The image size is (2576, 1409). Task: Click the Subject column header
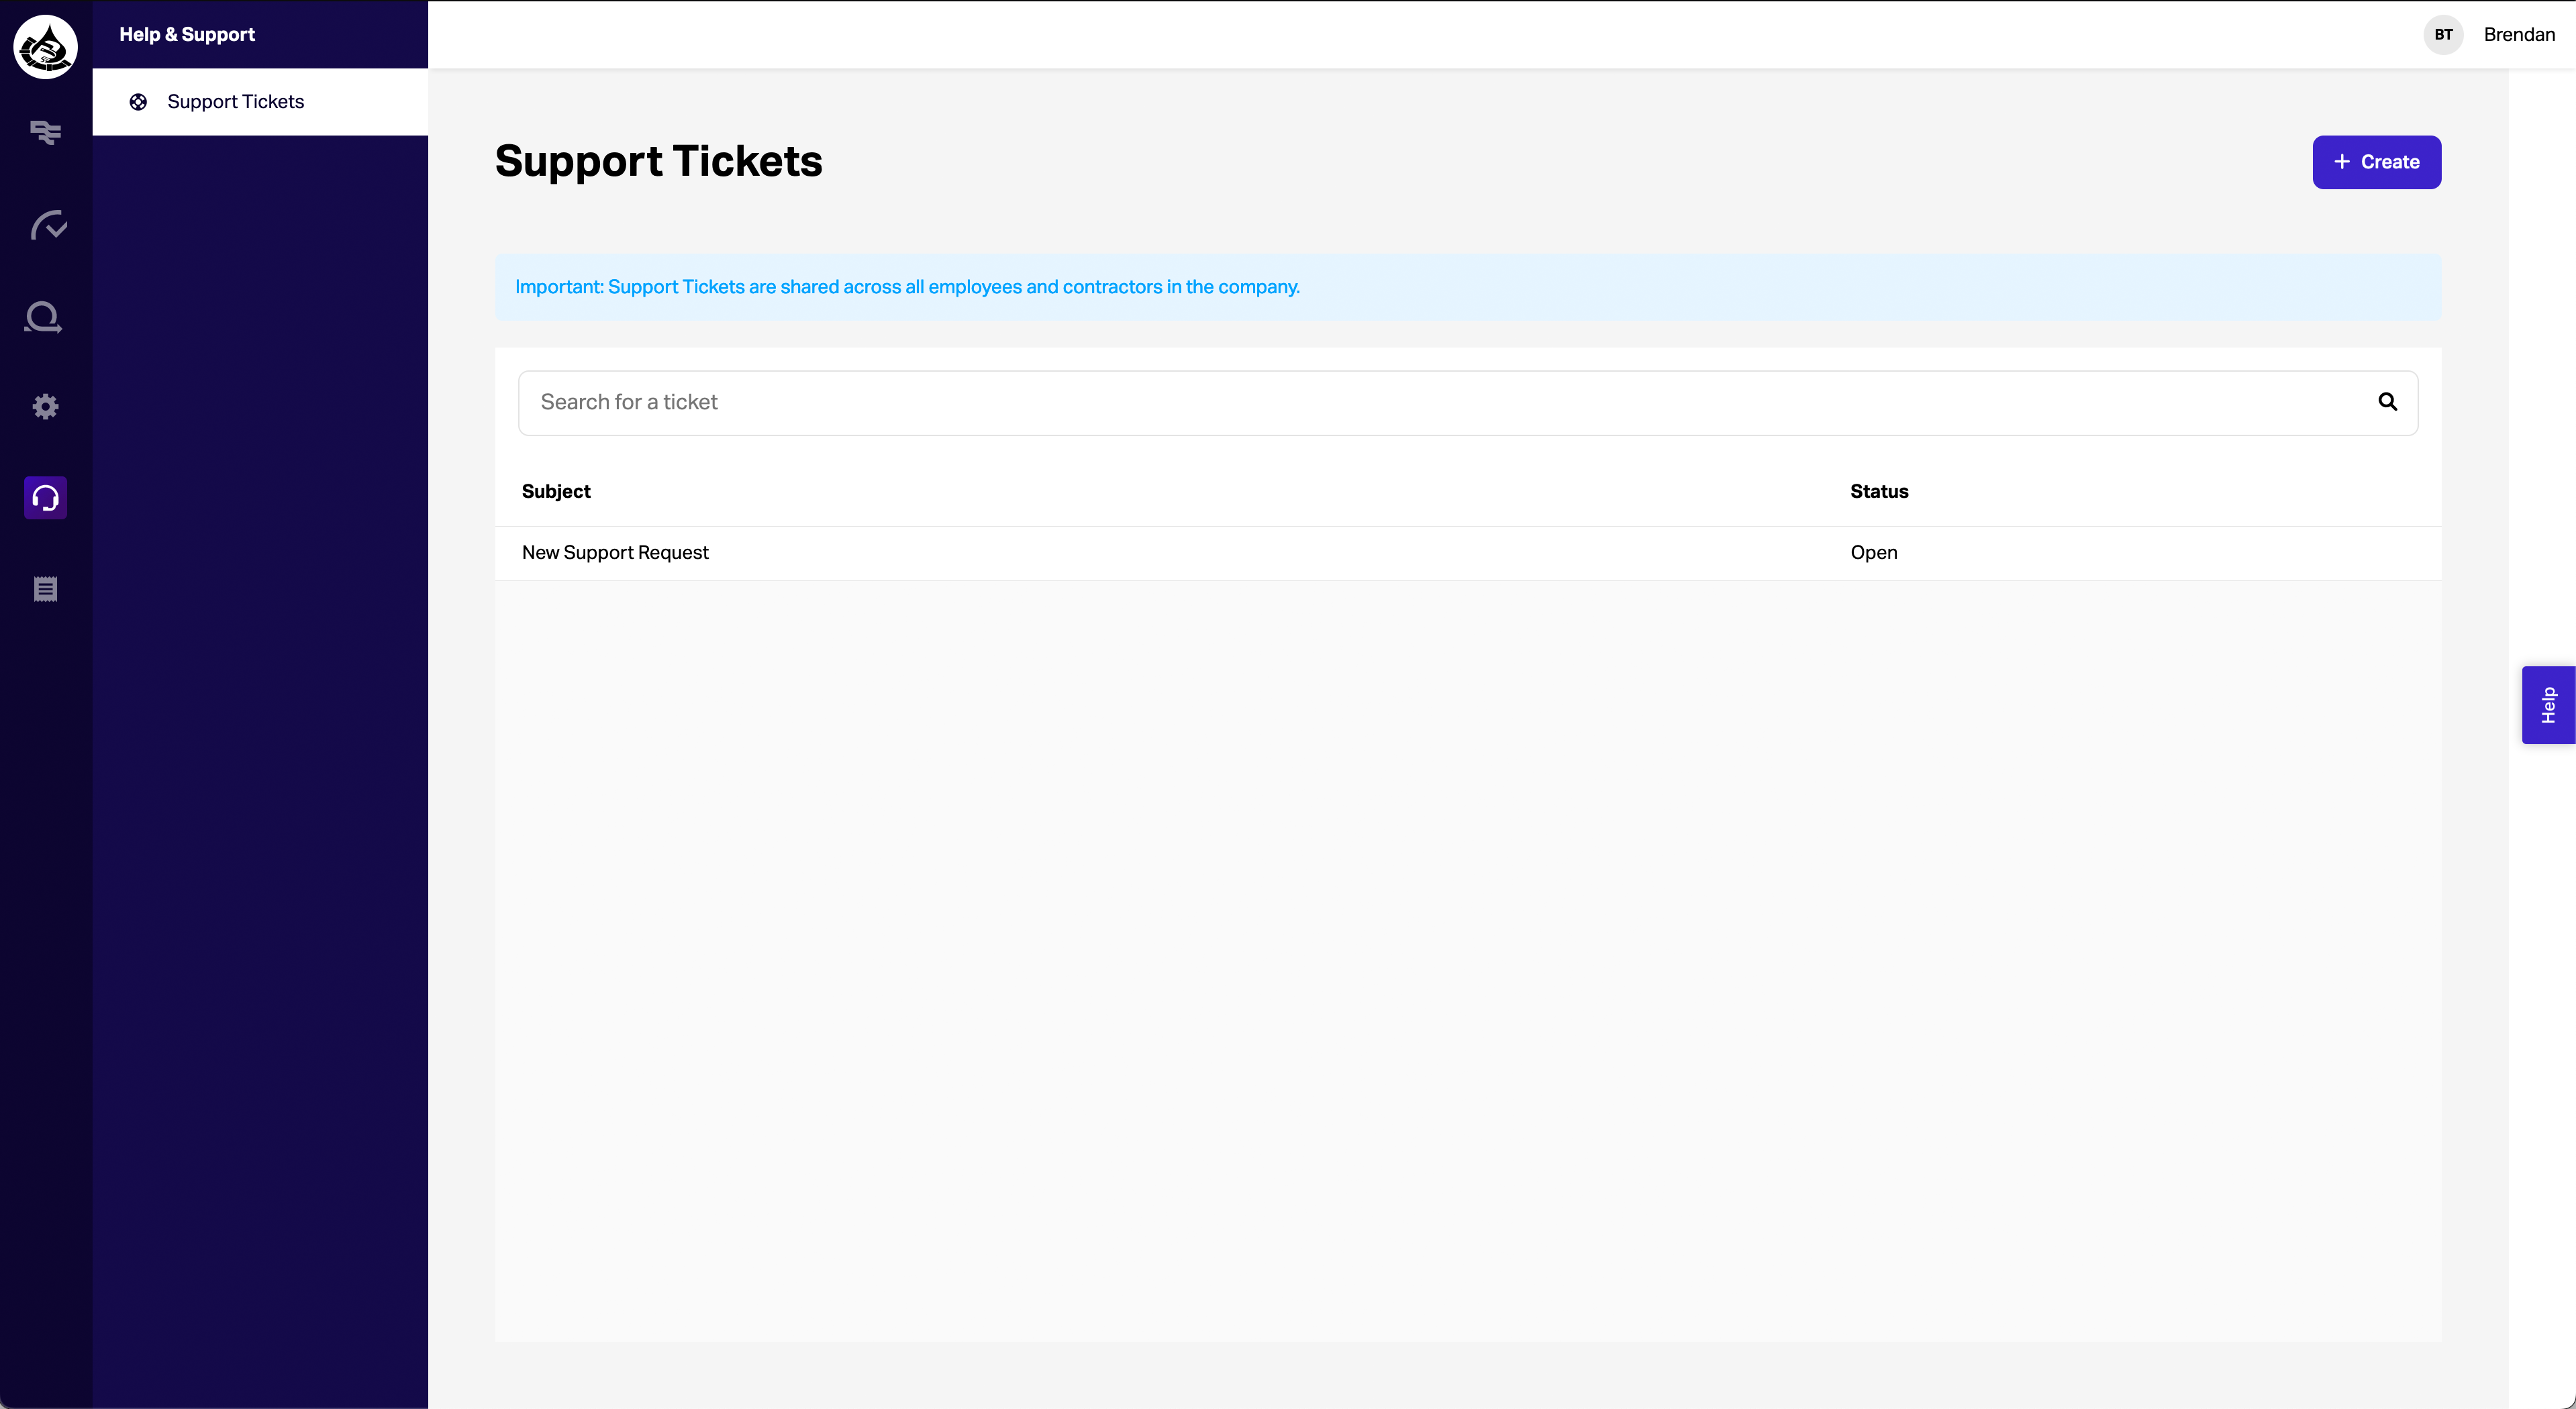[556, 491]
